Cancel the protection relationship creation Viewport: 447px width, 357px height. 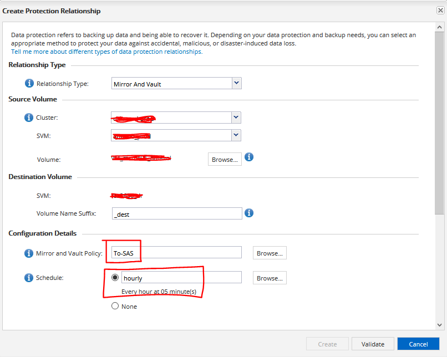tap(418, 344)
